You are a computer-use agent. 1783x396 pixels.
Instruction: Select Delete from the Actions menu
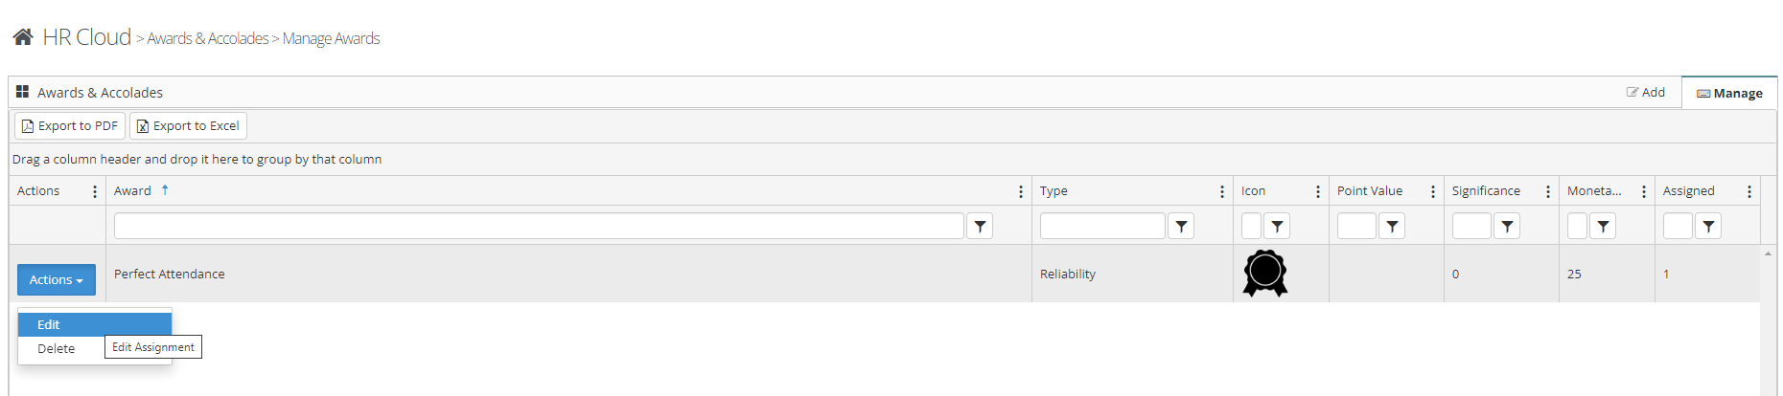[x=56, y=349]
